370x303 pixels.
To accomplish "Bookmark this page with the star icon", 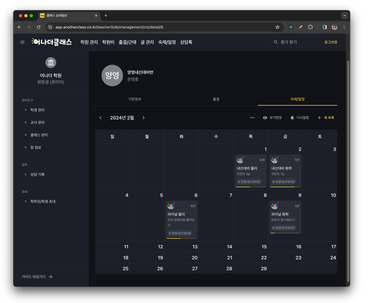I will (x=277, y=27).
